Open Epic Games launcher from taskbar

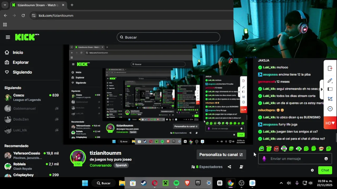[x=198, y=183]
